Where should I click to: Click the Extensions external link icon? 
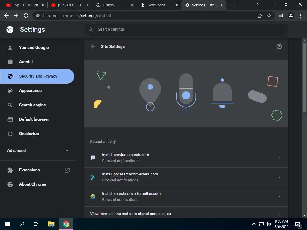pyautogui.click(x=67, y=170)
